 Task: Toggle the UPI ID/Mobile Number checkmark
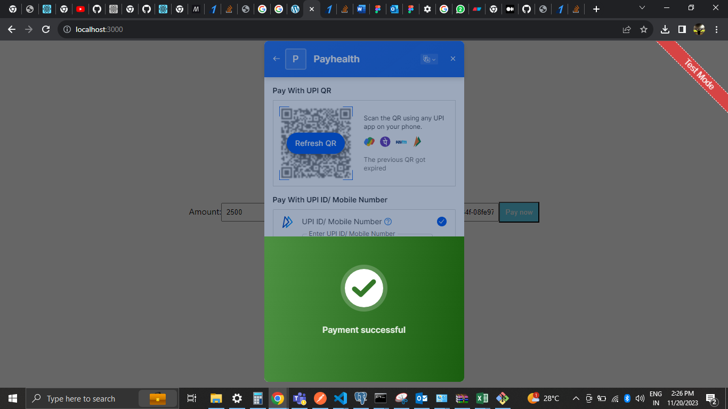(x=441, y=222)
